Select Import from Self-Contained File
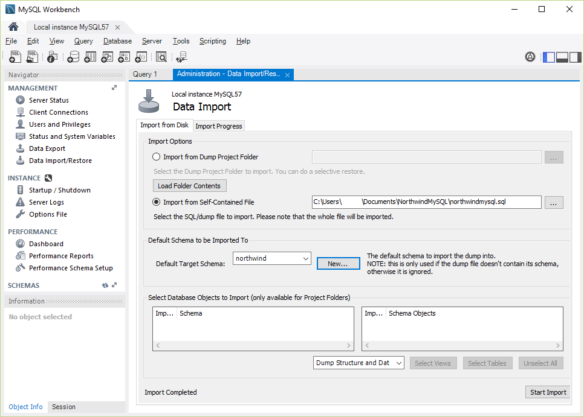The image size is (584, 417). pyautogui.click(x=157, y=202)
